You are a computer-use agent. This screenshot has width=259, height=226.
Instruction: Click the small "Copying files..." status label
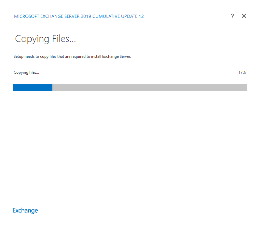tap(26, 72)
